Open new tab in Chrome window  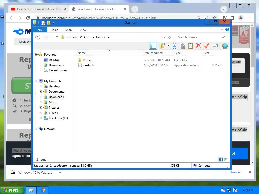coord(135,9)
